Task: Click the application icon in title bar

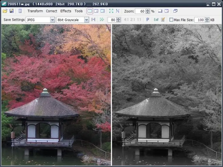Action: tap(4, 4)
